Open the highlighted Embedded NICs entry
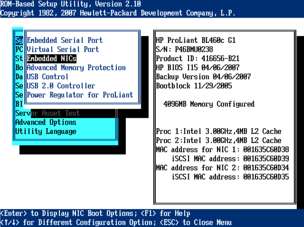304x227 pixels. [52, 58]
